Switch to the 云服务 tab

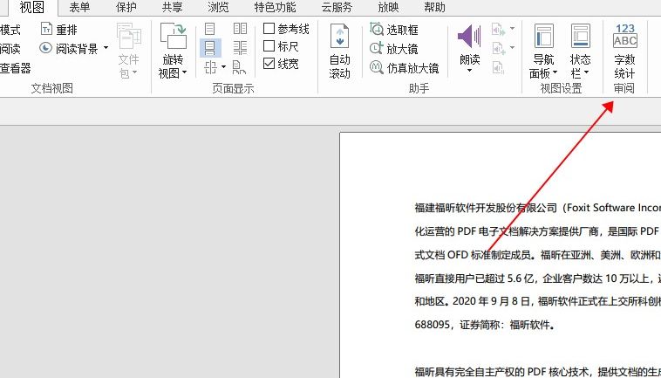point(337,7)
